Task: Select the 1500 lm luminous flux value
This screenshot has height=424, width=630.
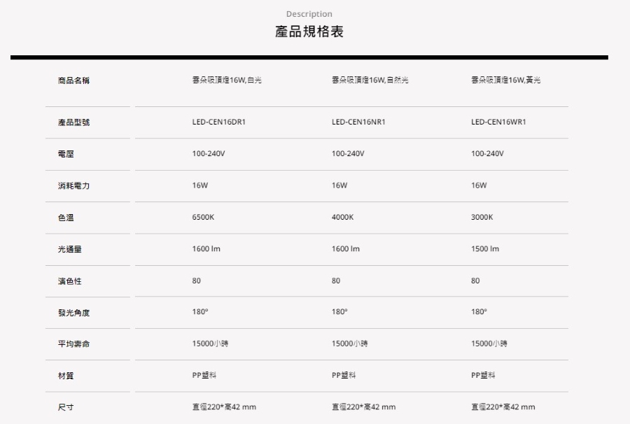Action: click(x=485, y=249)
